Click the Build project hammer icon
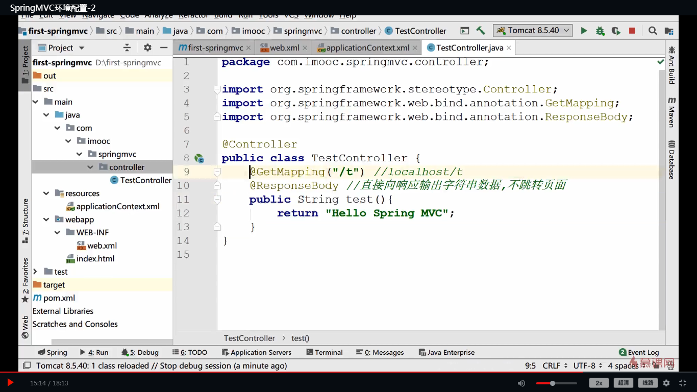The width and height of the screenshot is (697, 392). (480, 31)
